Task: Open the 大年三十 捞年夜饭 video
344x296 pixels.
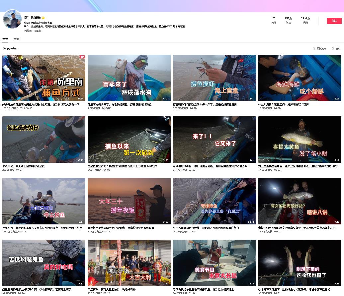Action: coord(129,201)
